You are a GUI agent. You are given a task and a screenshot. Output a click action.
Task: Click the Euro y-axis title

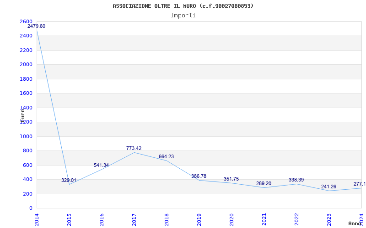click(x=22, y=115)
